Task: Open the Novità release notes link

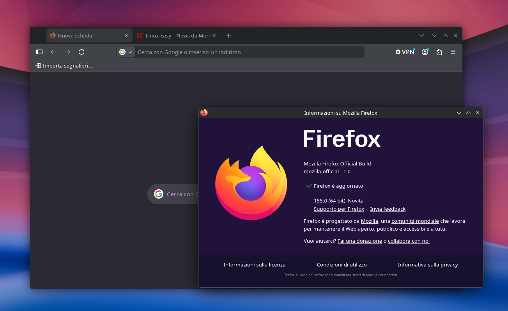Action: click(356, 201)
